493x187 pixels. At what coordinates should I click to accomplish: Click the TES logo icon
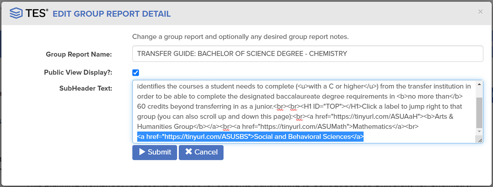[x=16, y=12]
